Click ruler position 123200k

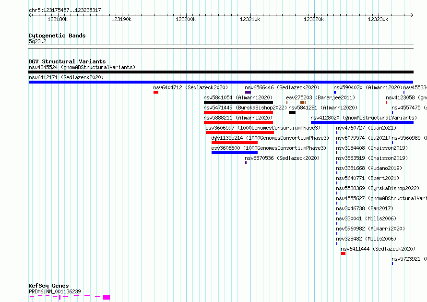(x=186, y=19)
